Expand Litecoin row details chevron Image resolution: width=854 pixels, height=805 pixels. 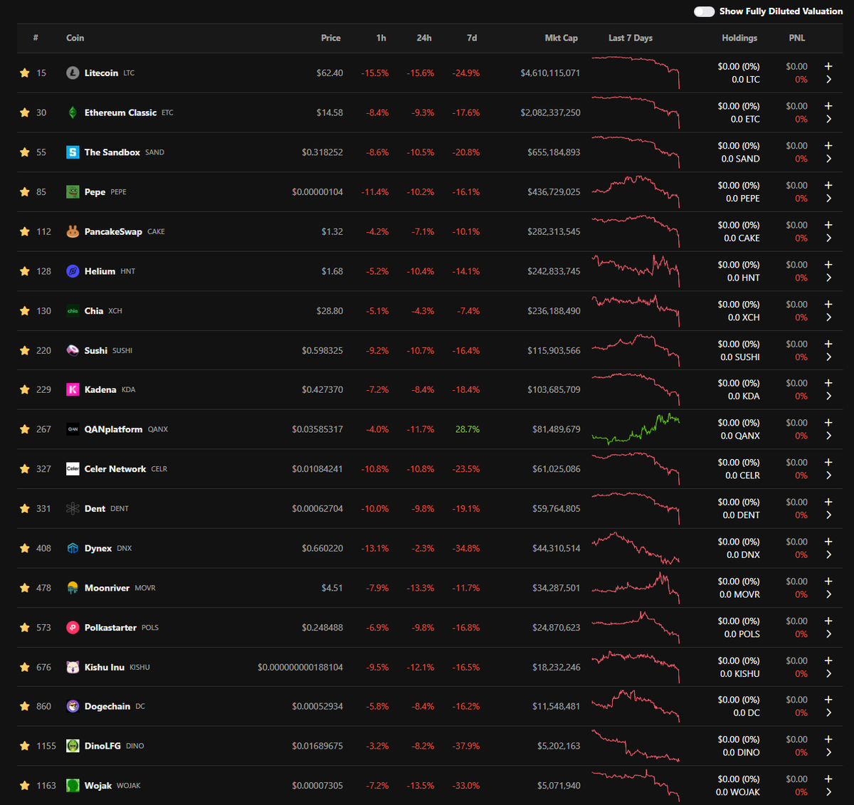[x=828, y=80]
